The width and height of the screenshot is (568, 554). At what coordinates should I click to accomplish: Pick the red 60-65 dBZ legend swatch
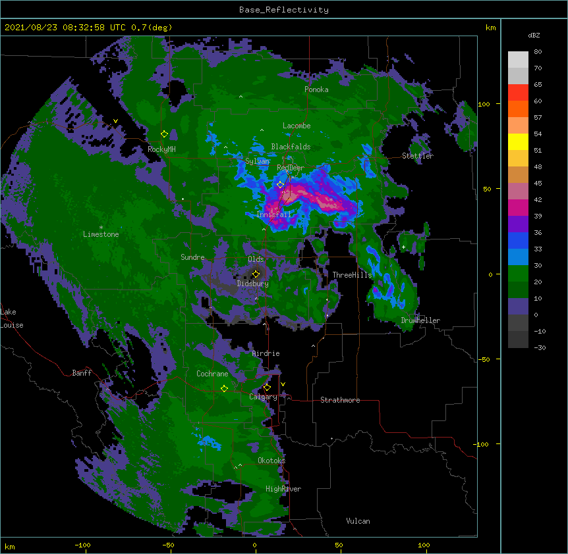click(518, 93)
